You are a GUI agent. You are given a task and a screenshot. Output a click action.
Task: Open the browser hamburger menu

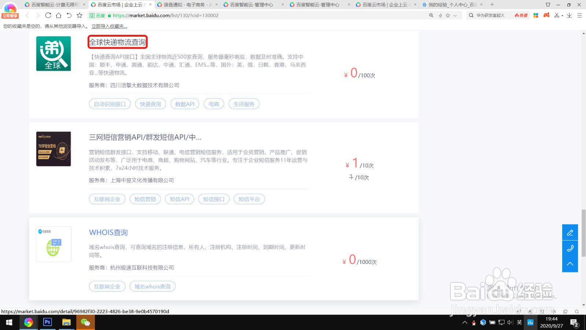click(x=579, y=15)
